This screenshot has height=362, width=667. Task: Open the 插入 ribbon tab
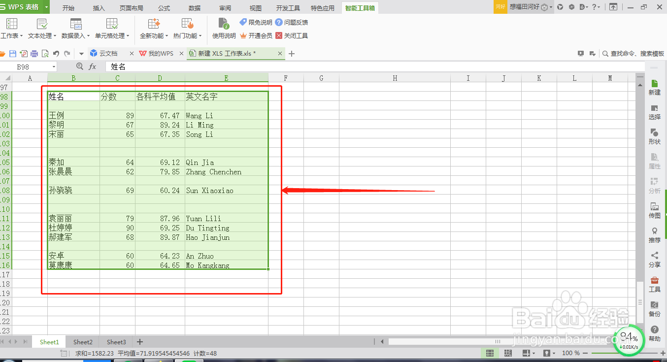click(x=99, y=8)
